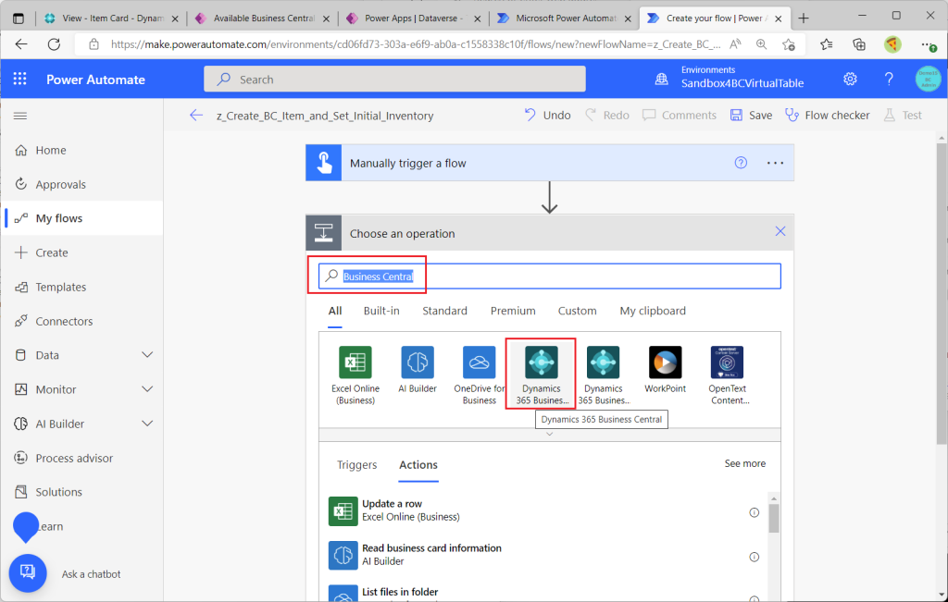The image size is (948, 602).
Task: Switch to the Premium tab
Action: (x=513, y=311)
